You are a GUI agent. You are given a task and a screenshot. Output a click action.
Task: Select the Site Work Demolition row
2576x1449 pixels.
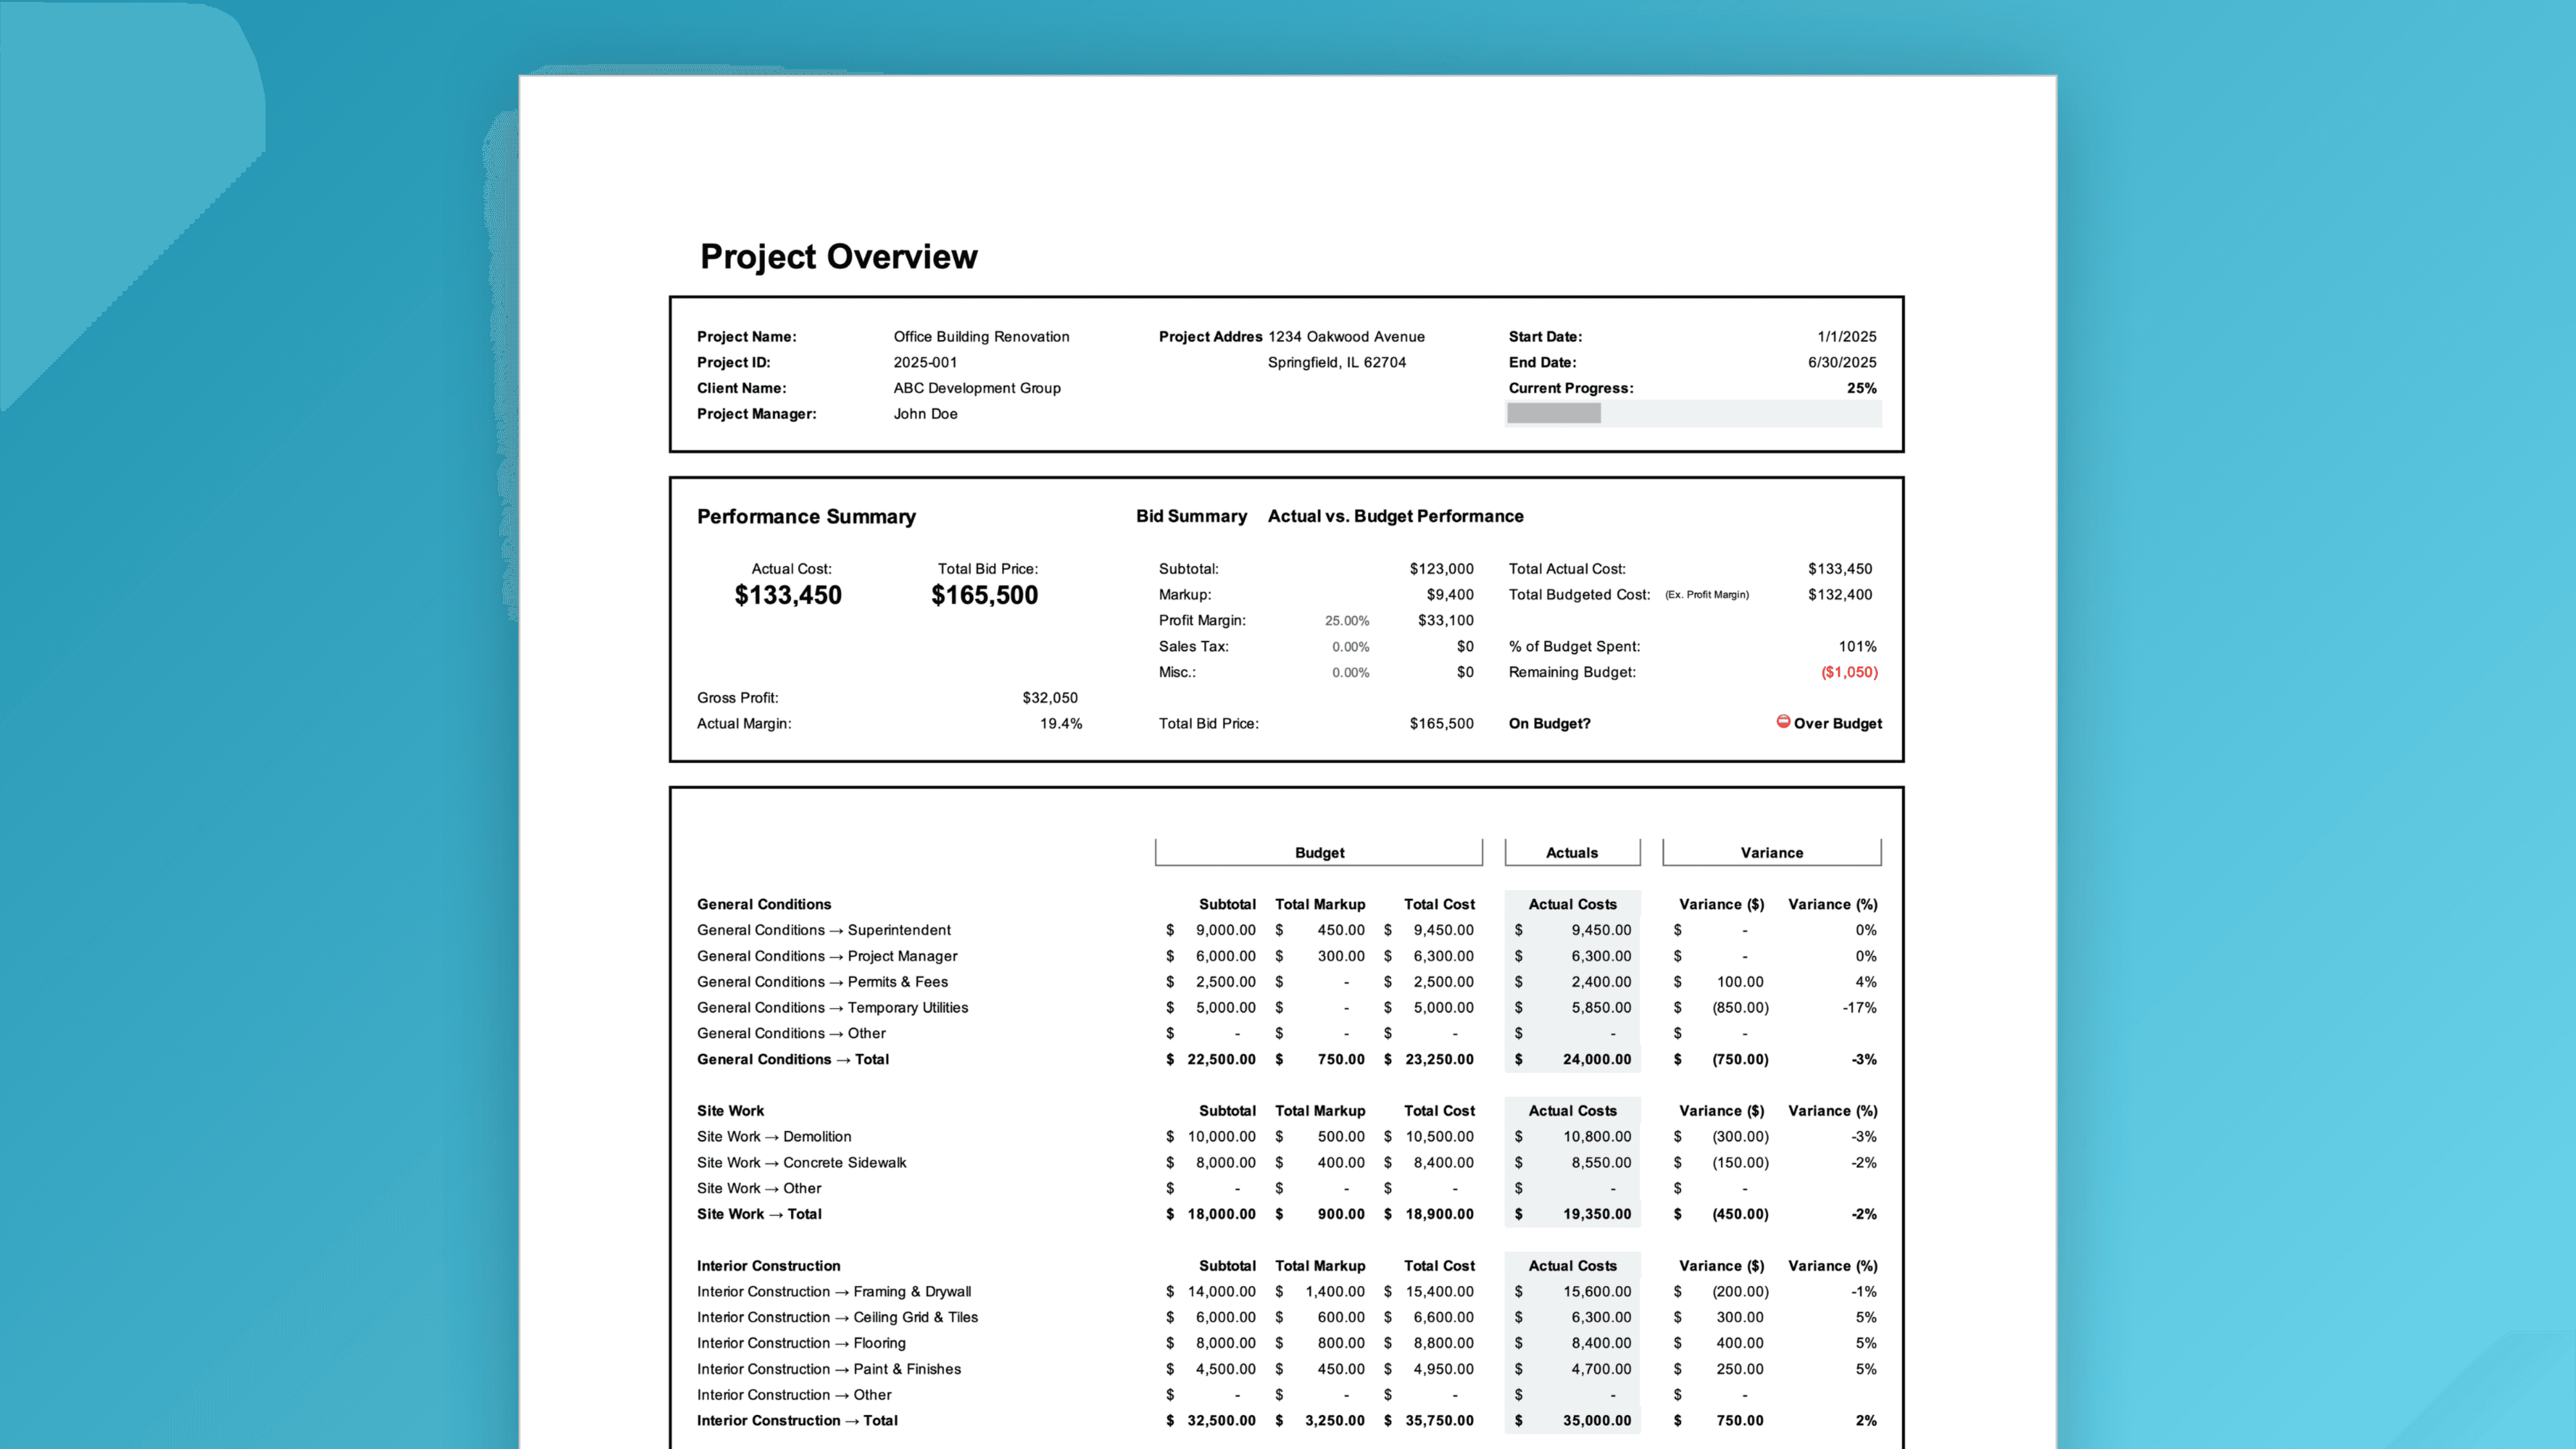pos(774,1136)
